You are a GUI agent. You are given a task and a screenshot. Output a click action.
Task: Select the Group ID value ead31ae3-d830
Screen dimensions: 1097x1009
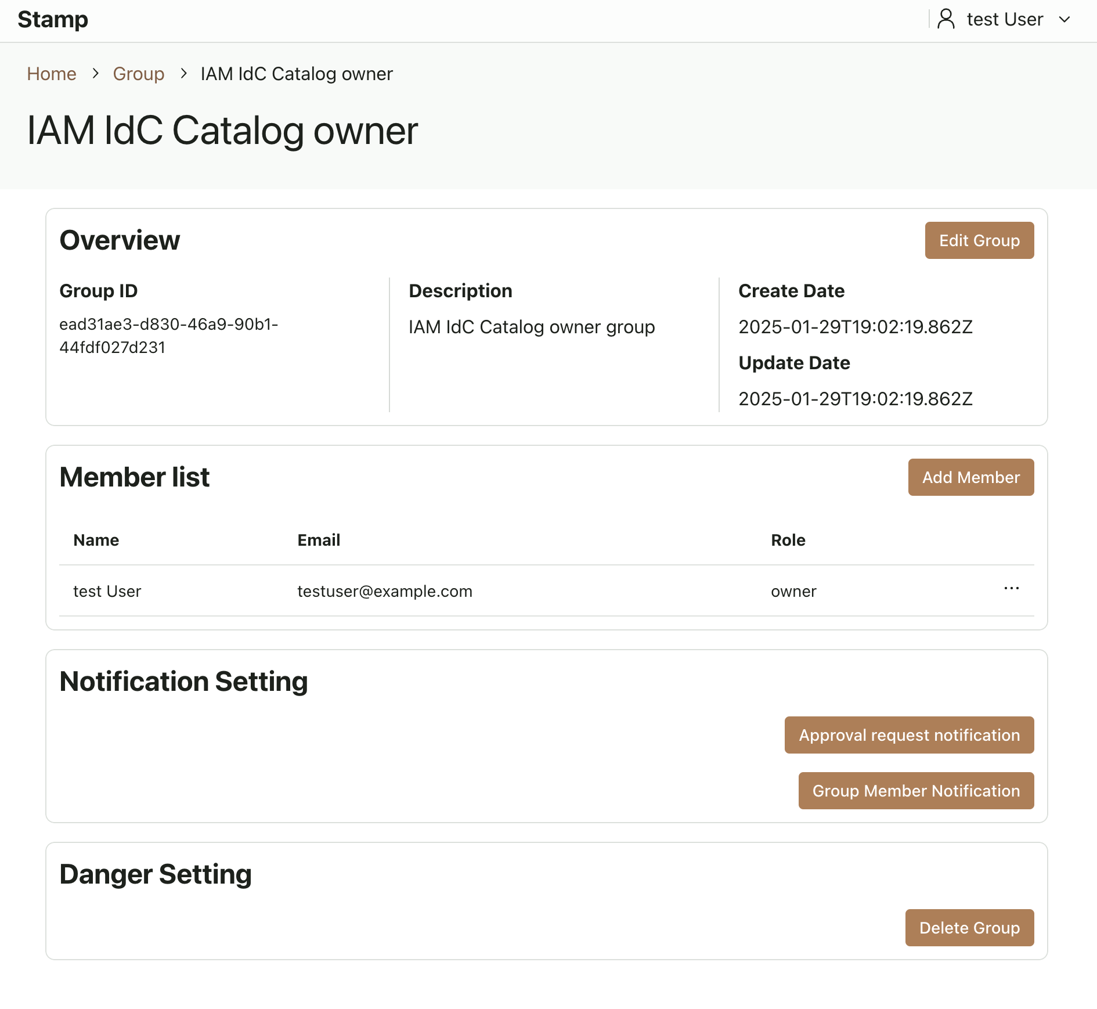(169, 336)
